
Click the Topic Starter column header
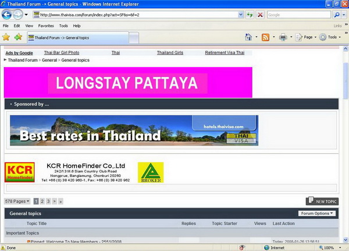point(225,224)
